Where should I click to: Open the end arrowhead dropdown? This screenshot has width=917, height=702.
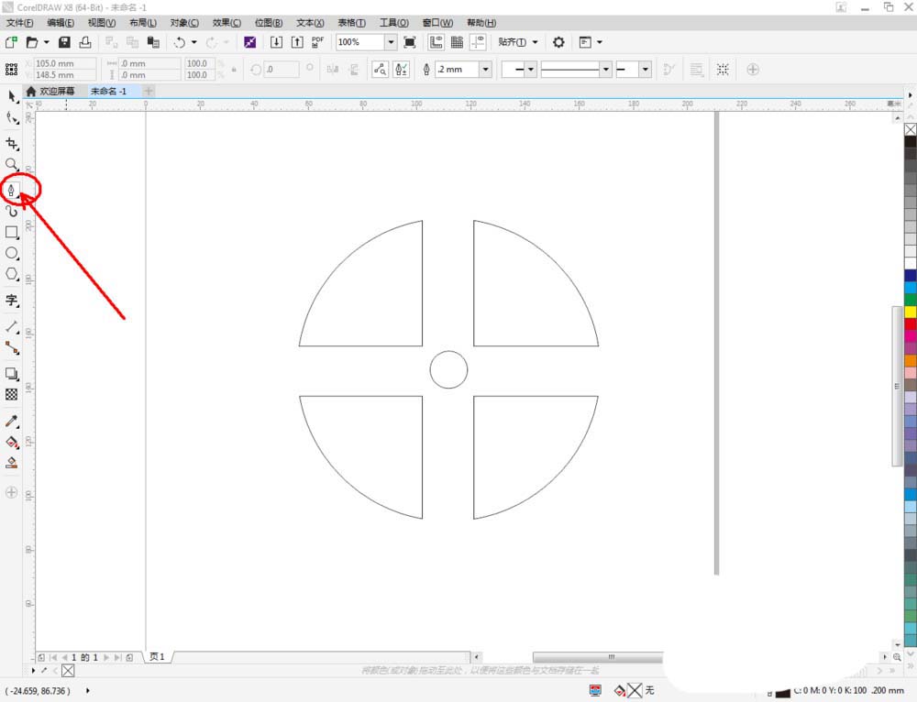coord(646,70)
